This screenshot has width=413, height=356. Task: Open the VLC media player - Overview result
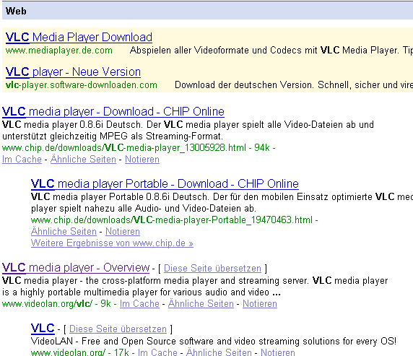coord(76,268)
